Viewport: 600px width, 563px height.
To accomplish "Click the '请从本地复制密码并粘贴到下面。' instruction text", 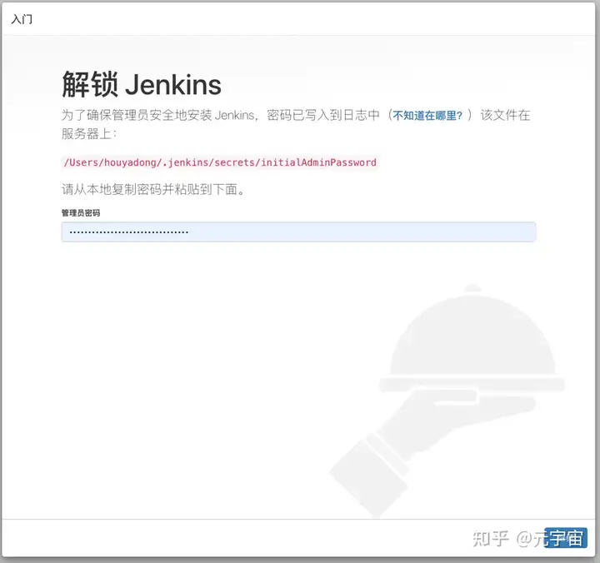I will tap(153, 189).
